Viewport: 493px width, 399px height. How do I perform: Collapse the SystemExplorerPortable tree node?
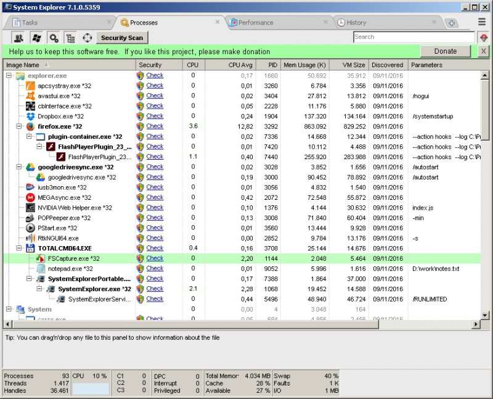click(29, 279)
